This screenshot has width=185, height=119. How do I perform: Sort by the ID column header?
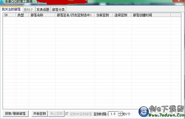point(9,15)
